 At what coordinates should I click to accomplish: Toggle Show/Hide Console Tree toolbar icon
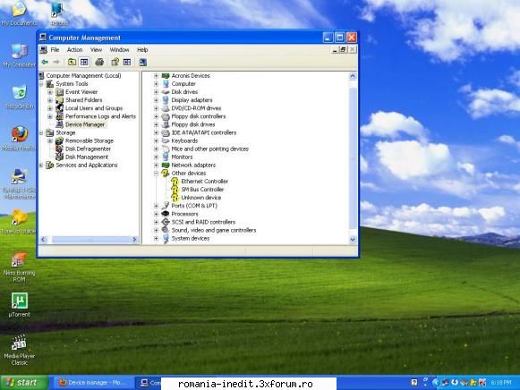(84, 62)
